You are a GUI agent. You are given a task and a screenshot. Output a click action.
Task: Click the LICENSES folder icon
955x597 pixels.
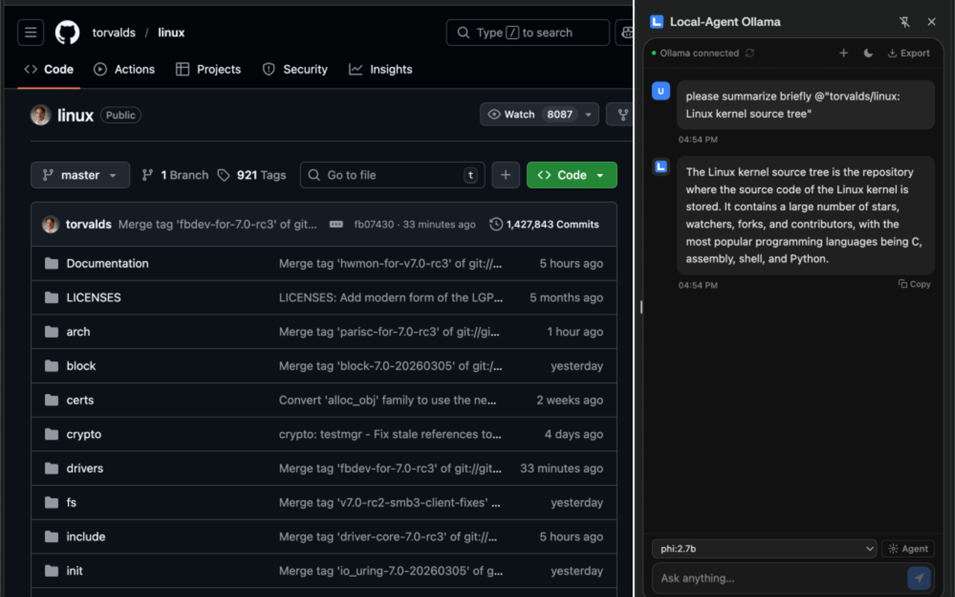click(x=51, y=298)
